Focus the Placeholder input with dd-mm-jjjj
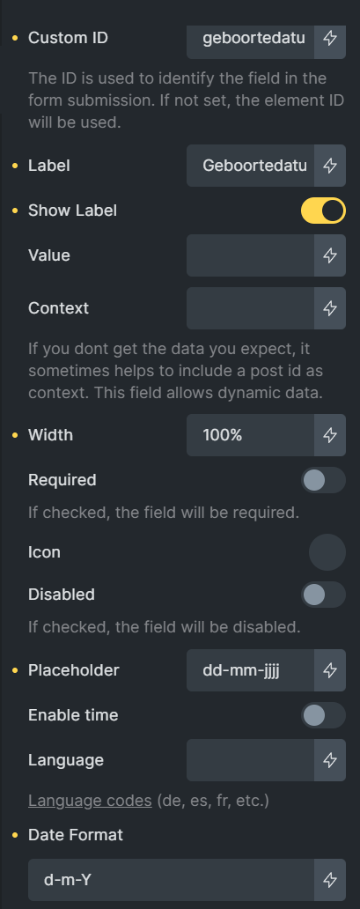The image size is (360, 909). 251,670
